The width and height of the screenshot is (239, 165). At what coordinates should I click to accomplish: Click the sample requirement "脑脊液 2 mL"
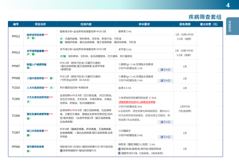(125, 31)
